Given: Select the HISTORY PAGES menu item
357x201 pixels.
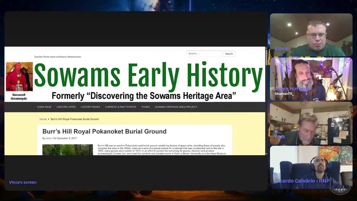Looking at the screenshot, I should [90, 107].
